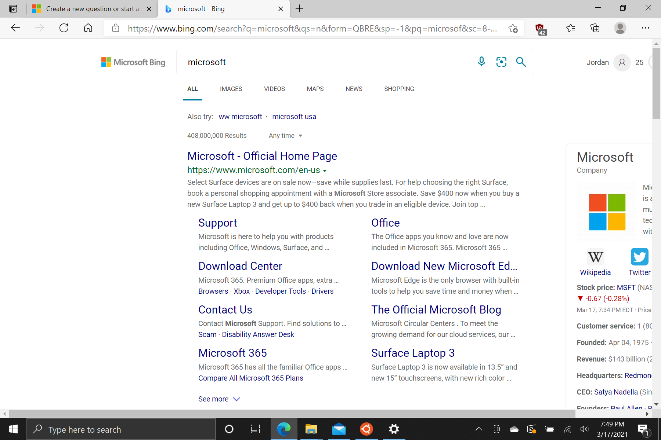
Task: Open the red shield extension with 42 badge
Action: point(541,29)
